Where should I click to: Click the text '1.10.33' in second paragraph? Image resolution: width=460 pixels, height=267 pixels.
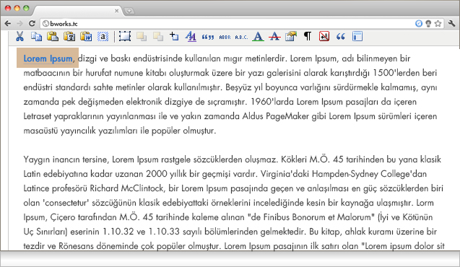[x=164, y=232]
